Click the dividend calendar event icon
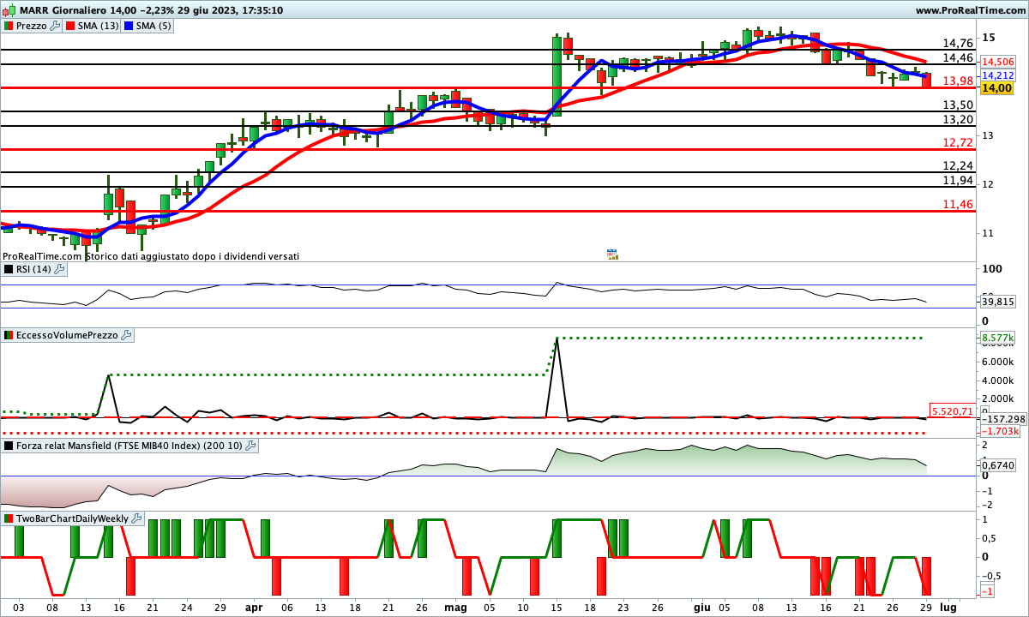1029x617 pixels. pos(612,254)
